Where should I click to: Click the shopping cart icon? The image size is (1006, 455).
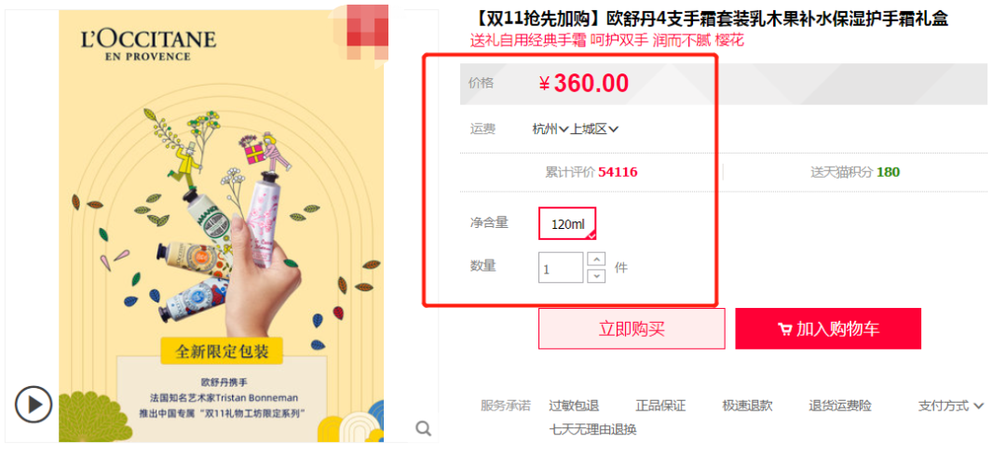click(784, 329)
